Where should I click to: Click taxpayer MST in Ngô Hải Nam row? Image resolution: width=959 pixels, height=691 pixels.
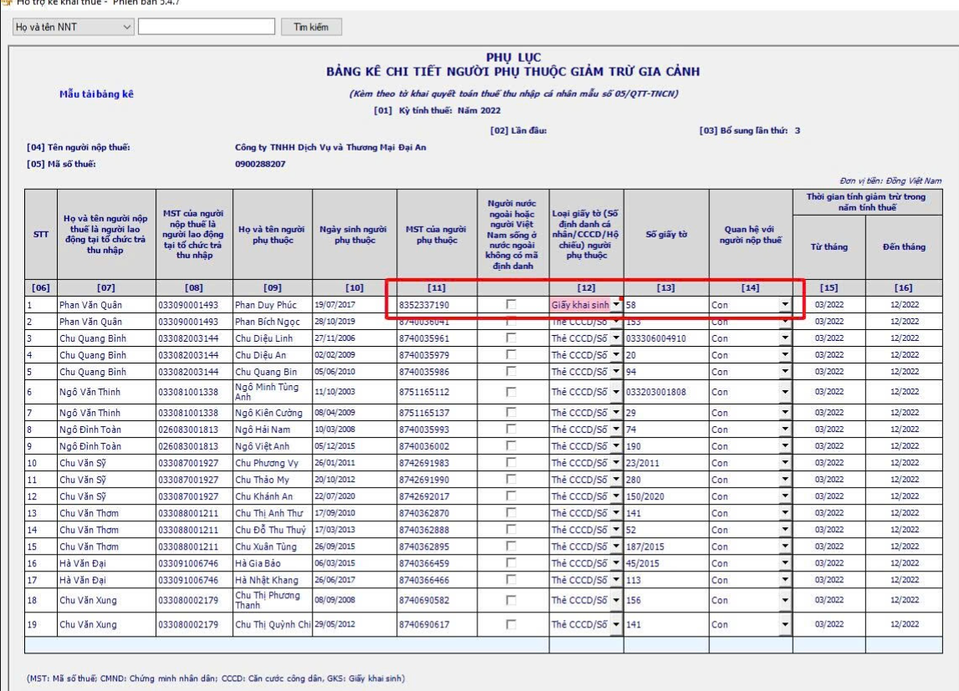click(193, 429)
